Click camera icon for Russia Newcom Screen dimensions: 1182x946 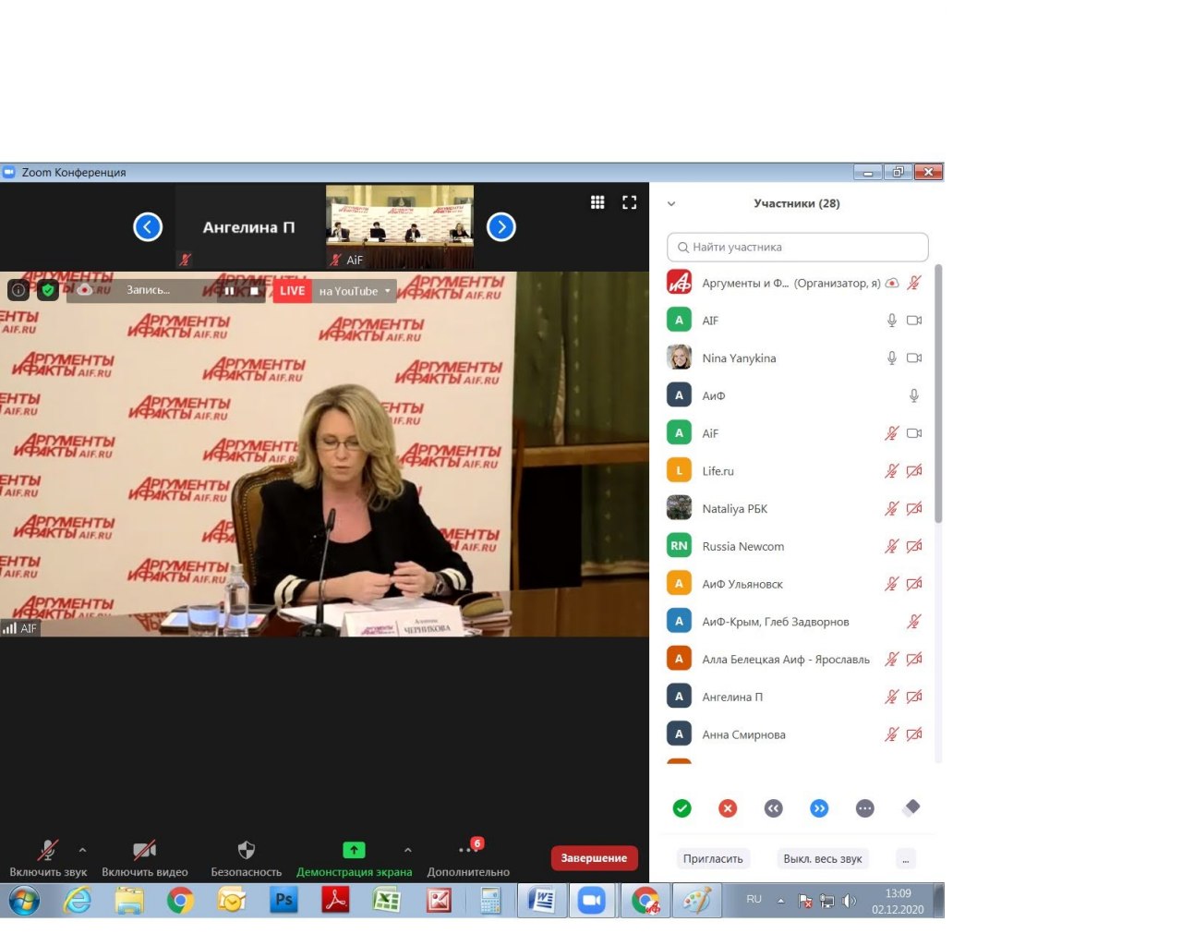click(914, 546)
